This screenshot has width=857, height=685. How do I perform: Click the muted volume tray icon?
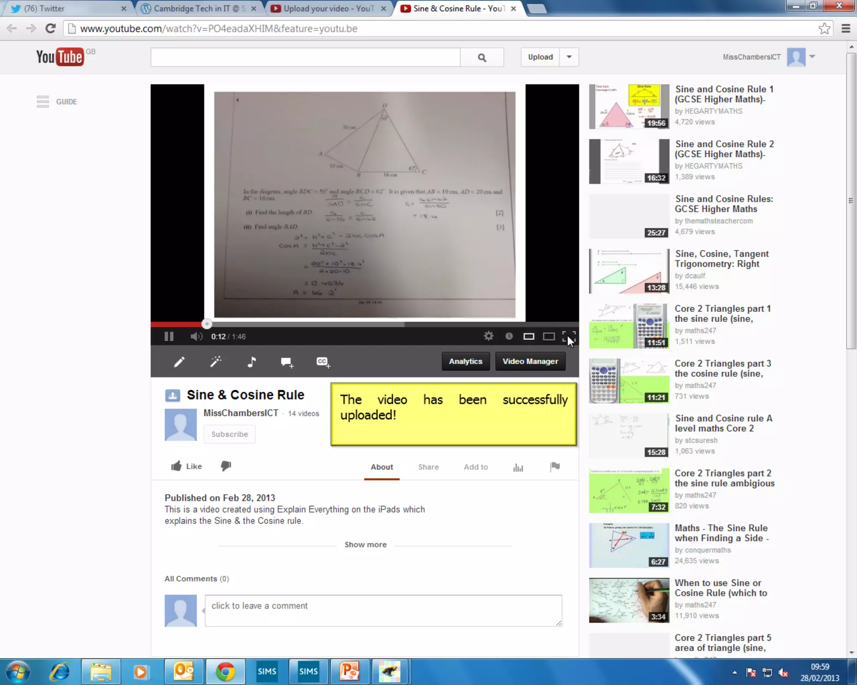(x=783, y=672)
